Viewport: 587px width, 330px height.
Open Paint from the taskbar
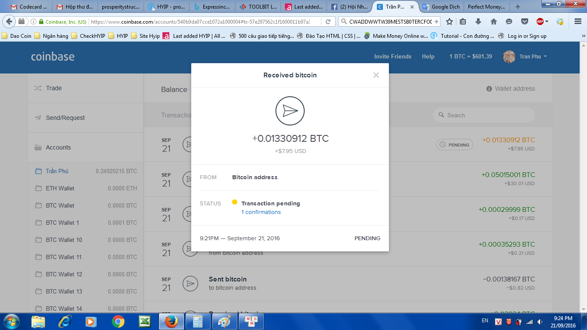click(224, 321)
